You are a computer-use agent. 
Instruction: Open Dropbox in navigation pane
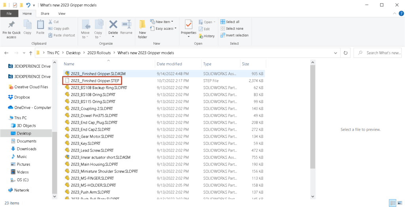19,97
